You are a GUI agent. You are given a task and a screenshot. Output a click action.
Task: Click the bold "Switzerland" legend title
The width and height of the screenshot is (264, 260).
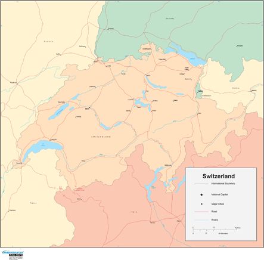tap(219, 176)
